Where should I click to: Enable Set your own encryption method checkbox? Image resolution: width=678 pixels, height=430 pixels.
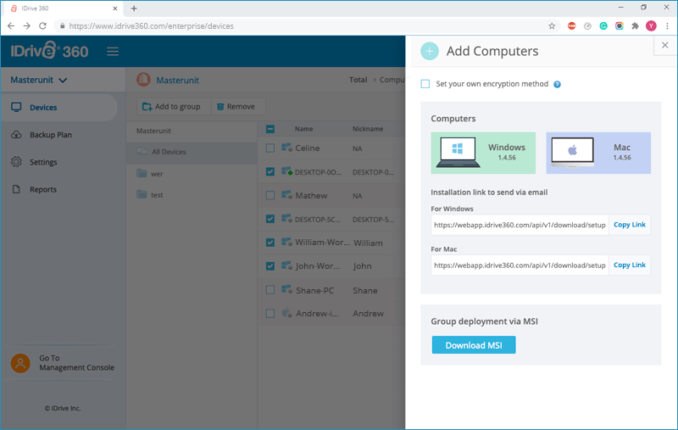click(425, 84)
